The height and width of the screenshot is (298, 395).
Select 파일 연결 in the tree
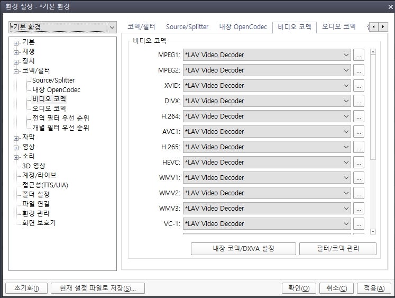point(36,204)
